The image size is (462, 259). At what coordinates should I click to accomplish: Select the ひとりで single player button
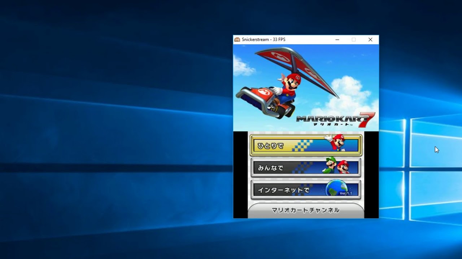point(306,145)
